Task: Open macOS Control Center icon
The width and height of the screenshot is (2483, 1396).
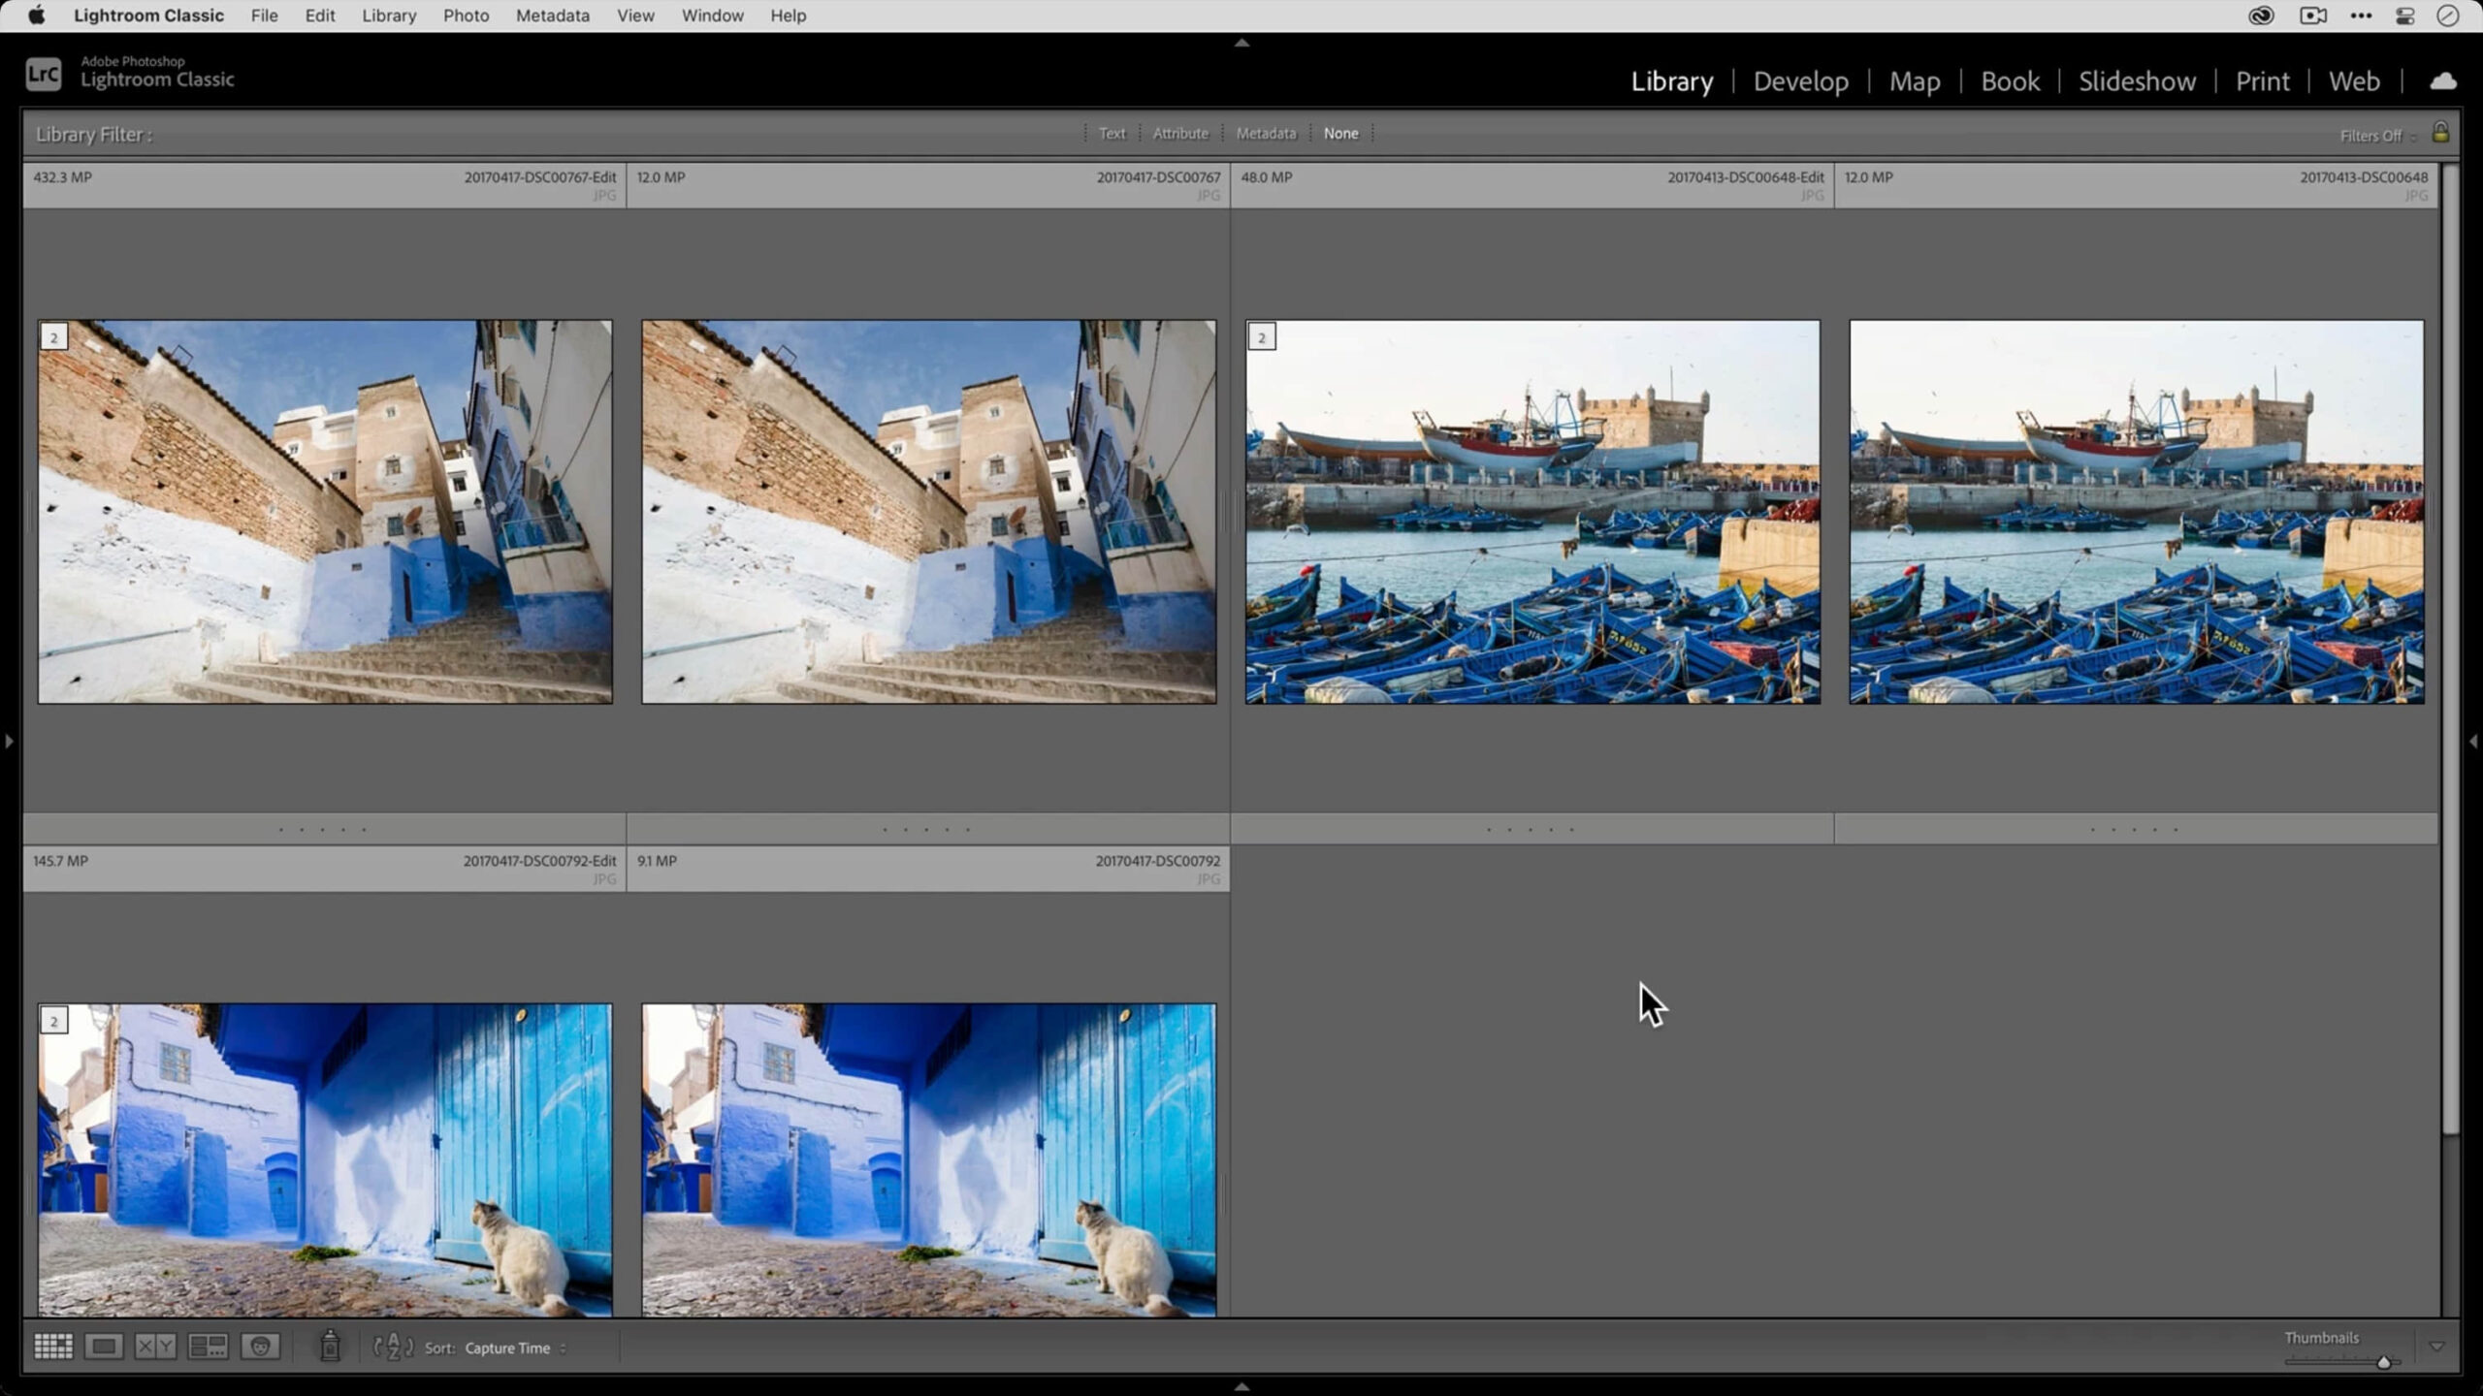Action: pyautogui.click(x=2404, y=16)
